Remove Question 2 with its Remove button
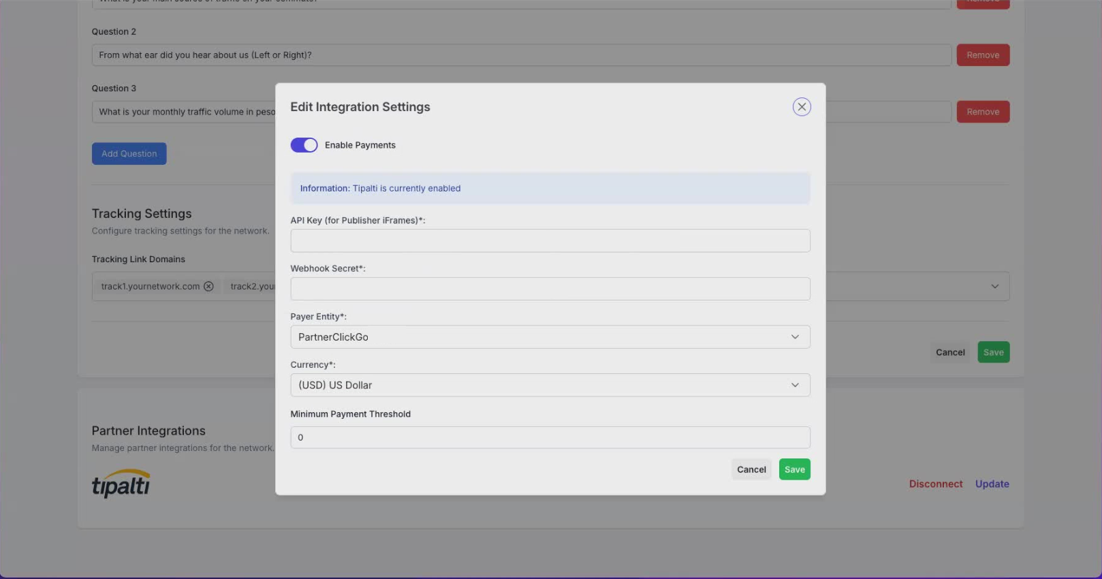 tap(982, 55)
